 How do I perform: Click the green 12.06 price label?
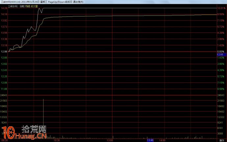click(4, 83)
